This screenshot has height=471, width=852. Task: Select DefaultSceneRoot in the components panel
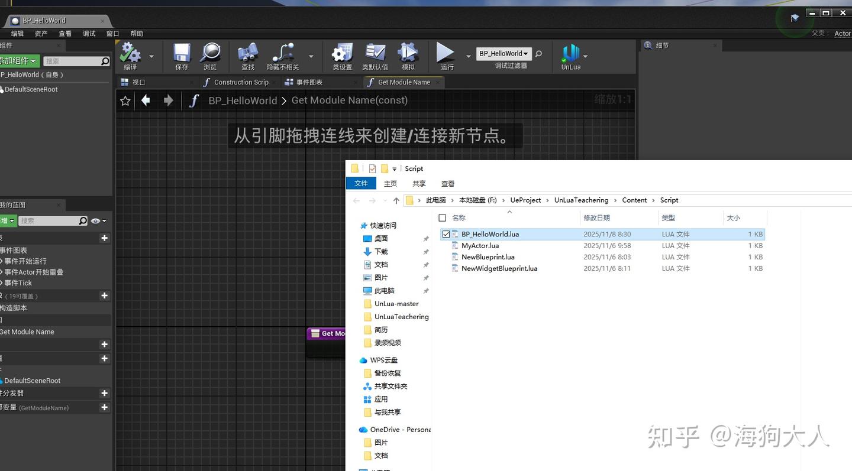[x=31, y=89]
